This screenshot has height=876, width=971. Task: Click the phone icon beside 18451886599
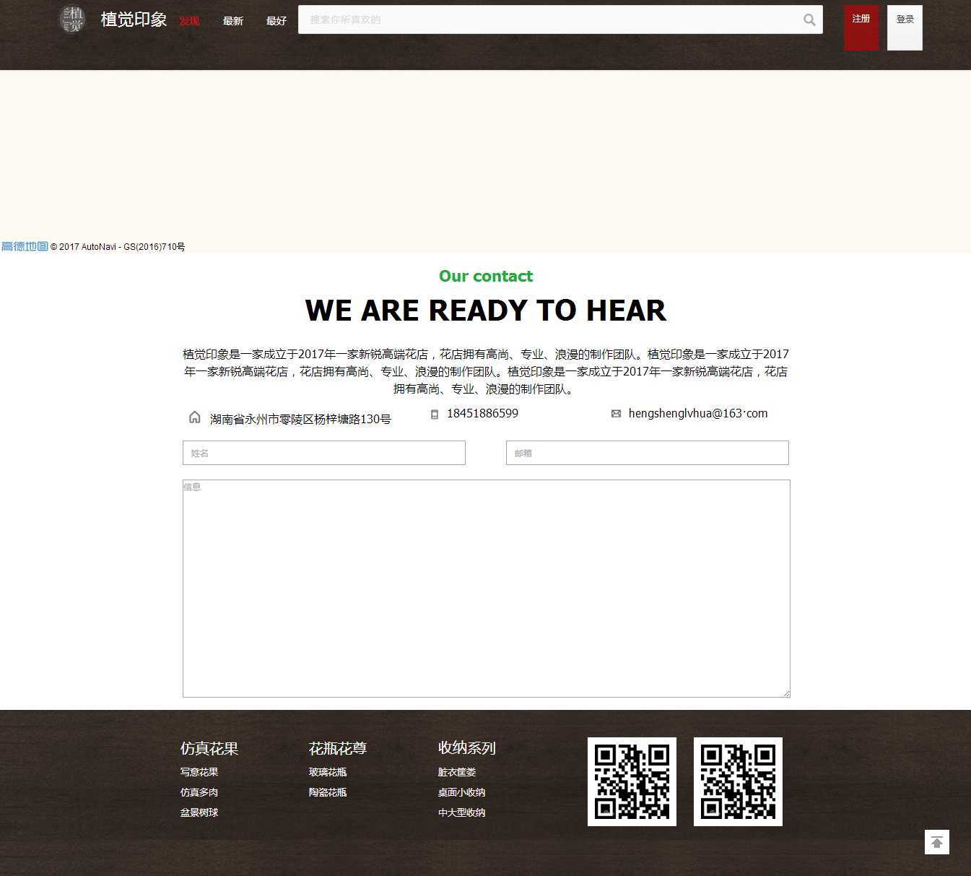(434, 415)
